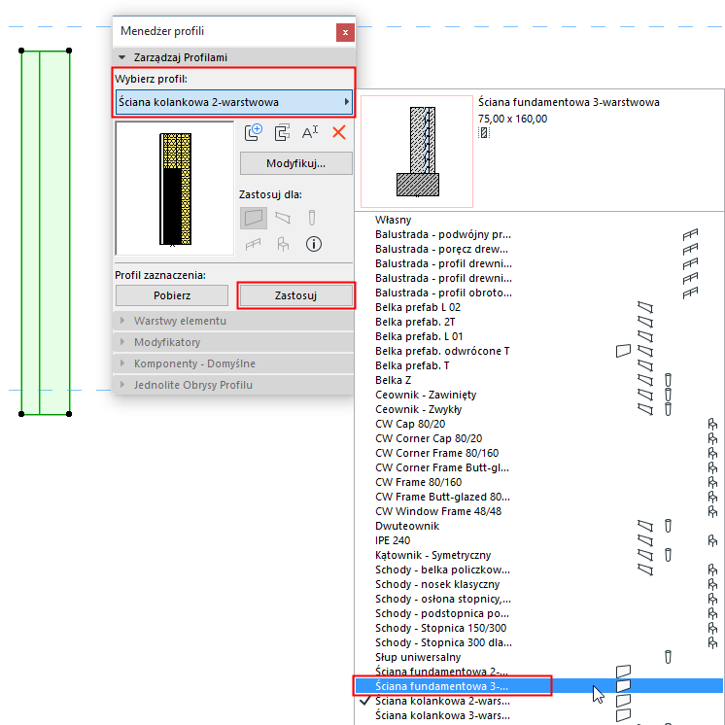The height and width of the screenshot is (725, 725).
Task: Expand the Warstwy elementu section
Action: (233, 321)
